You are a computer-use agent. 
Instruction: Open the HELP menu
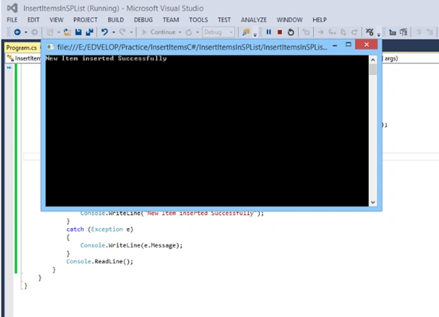[x=320, y=20]
